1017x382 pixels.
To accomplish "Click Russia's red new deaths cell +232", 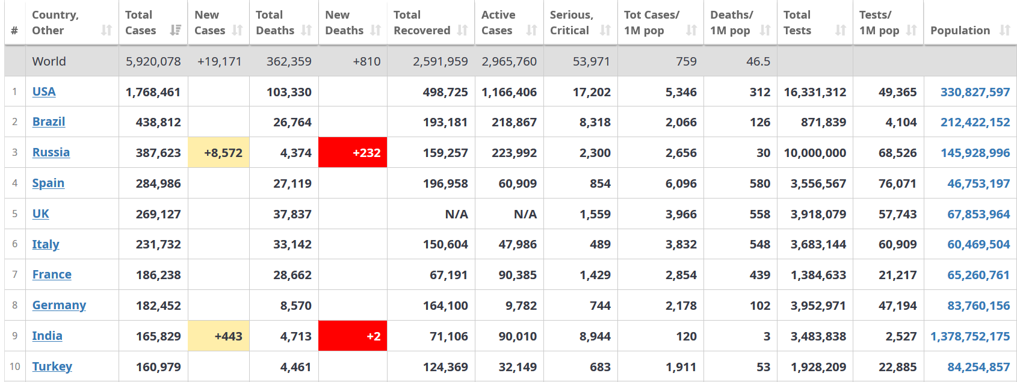I will [353, 152].
